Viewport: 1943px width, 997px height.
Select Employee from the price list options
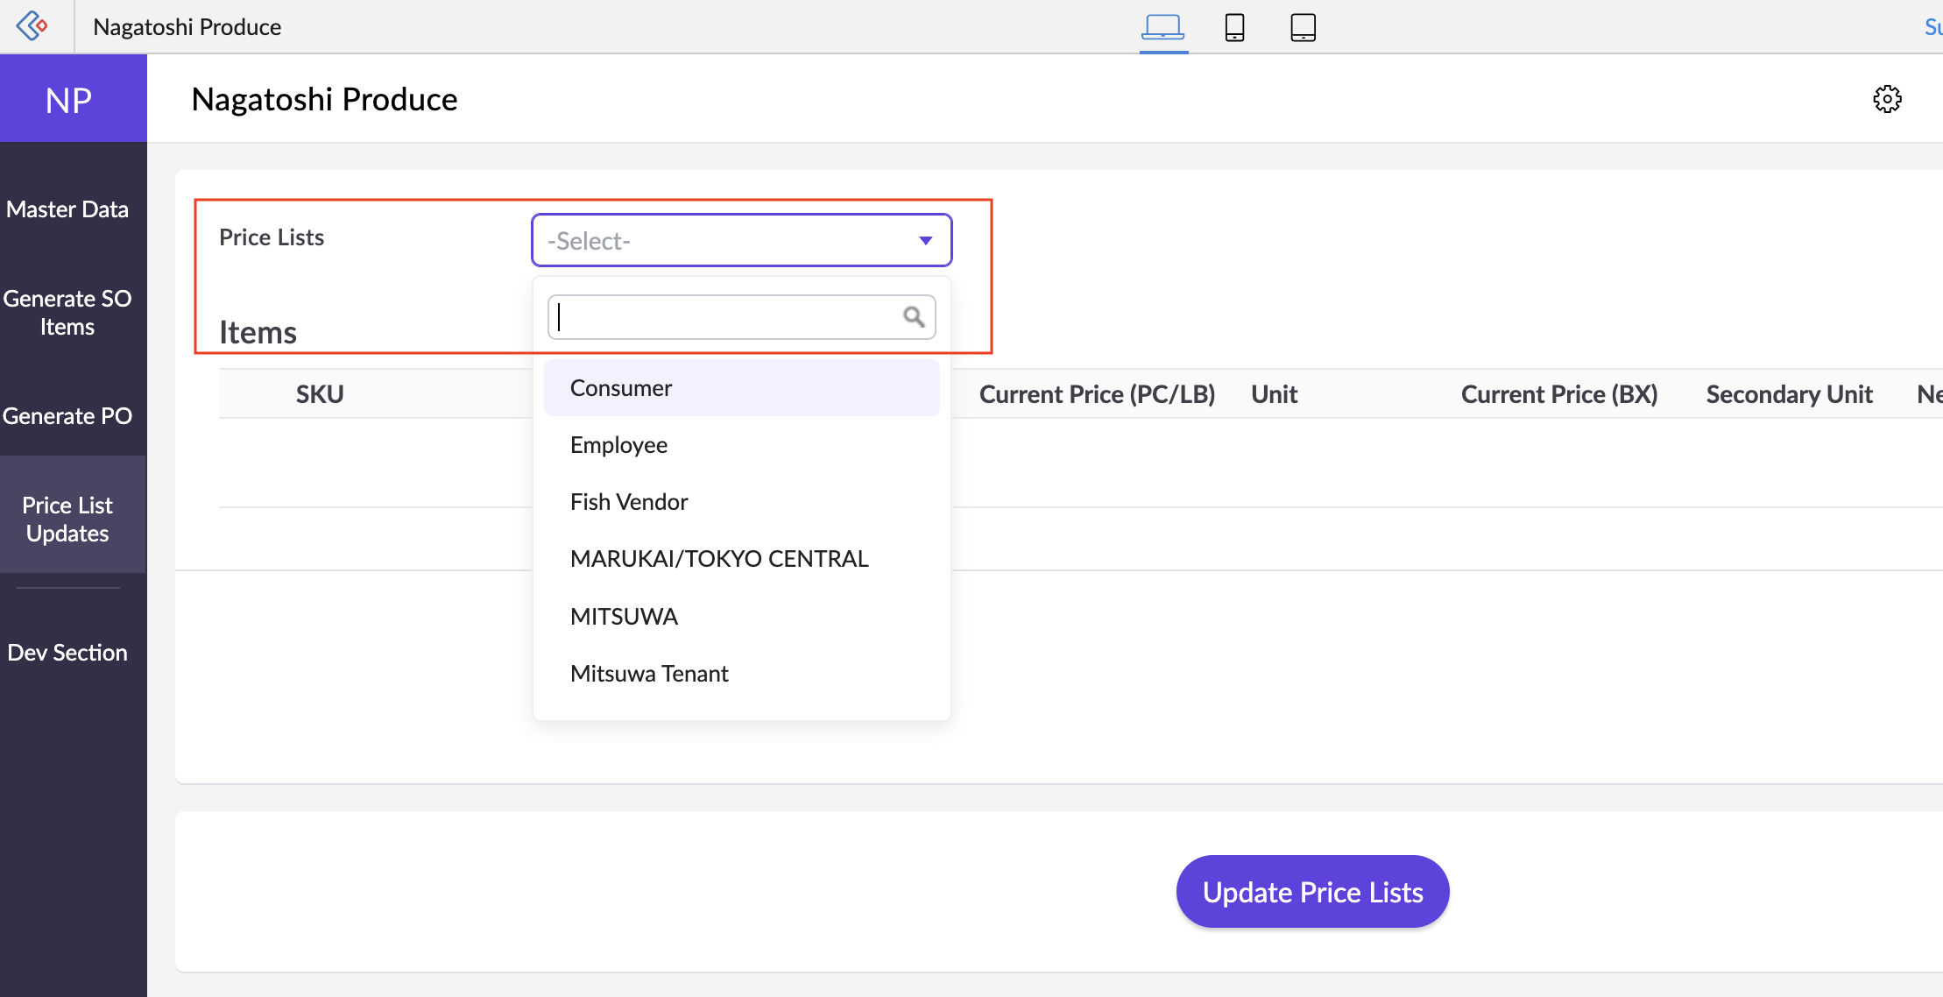[x=618, y=445]
